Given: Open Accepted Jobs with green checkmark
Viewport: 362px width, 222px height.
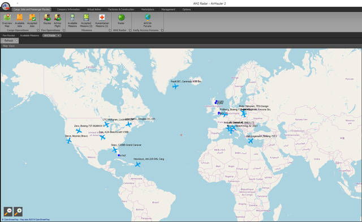Looking at the screenshot, I should pos(32,20).
